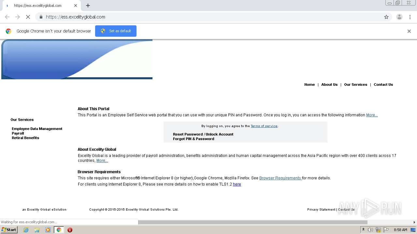Open the About Us menu item

[329, 84]
